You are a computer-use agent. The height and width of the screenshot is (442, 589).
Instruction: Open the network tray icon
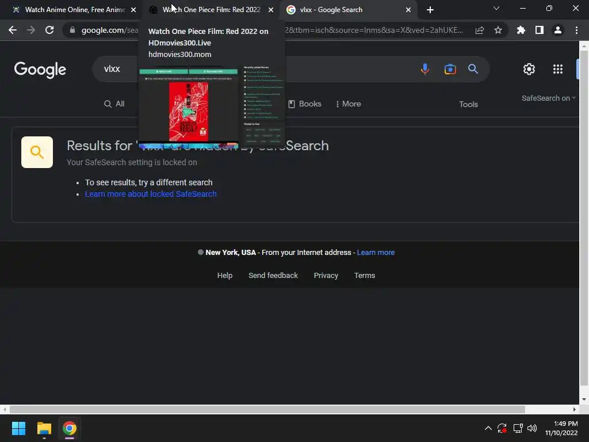(518, 428)
